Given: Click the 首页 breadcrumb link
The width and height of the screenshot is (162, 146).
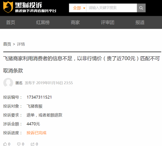Looking at the screenshot, I should click(7, 44).
